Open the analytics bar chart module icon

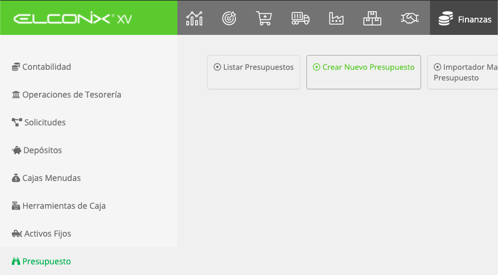click(x=195, y=19)
